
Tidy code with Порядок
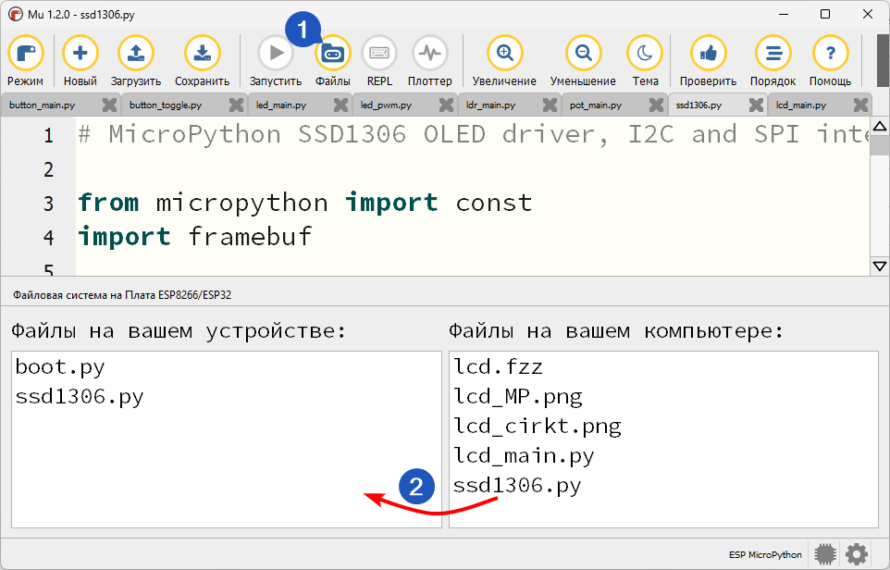(773, 61)
